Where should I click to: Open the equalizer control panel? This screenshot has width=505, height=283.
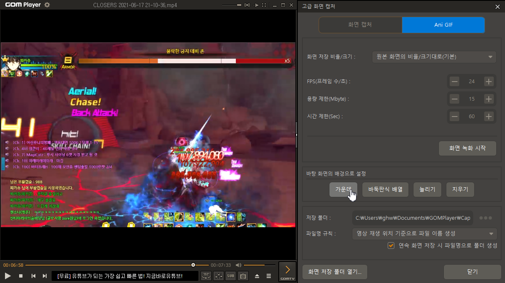[219, 276]
